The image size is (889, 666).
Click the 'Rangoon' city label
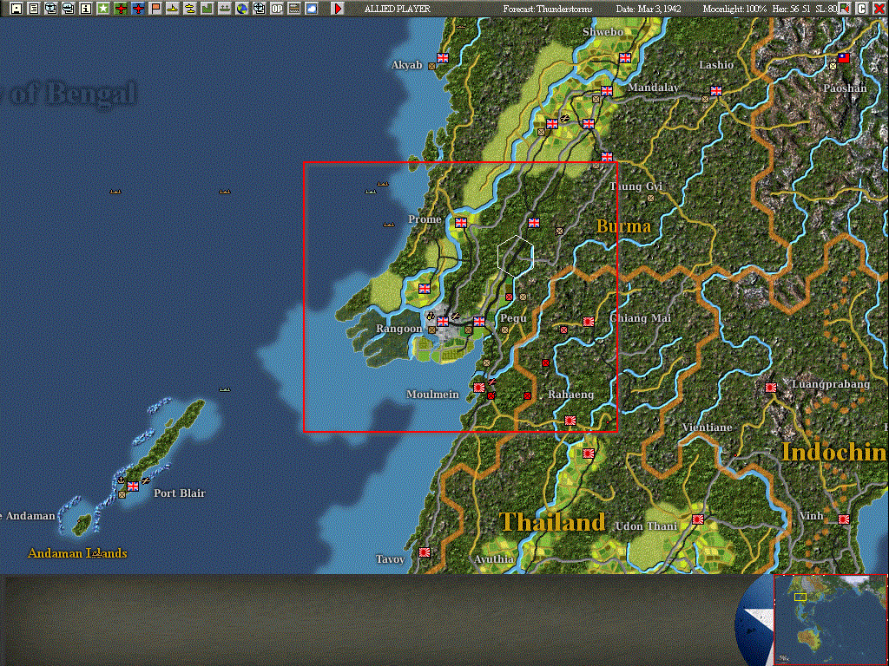tap(399, 329)
